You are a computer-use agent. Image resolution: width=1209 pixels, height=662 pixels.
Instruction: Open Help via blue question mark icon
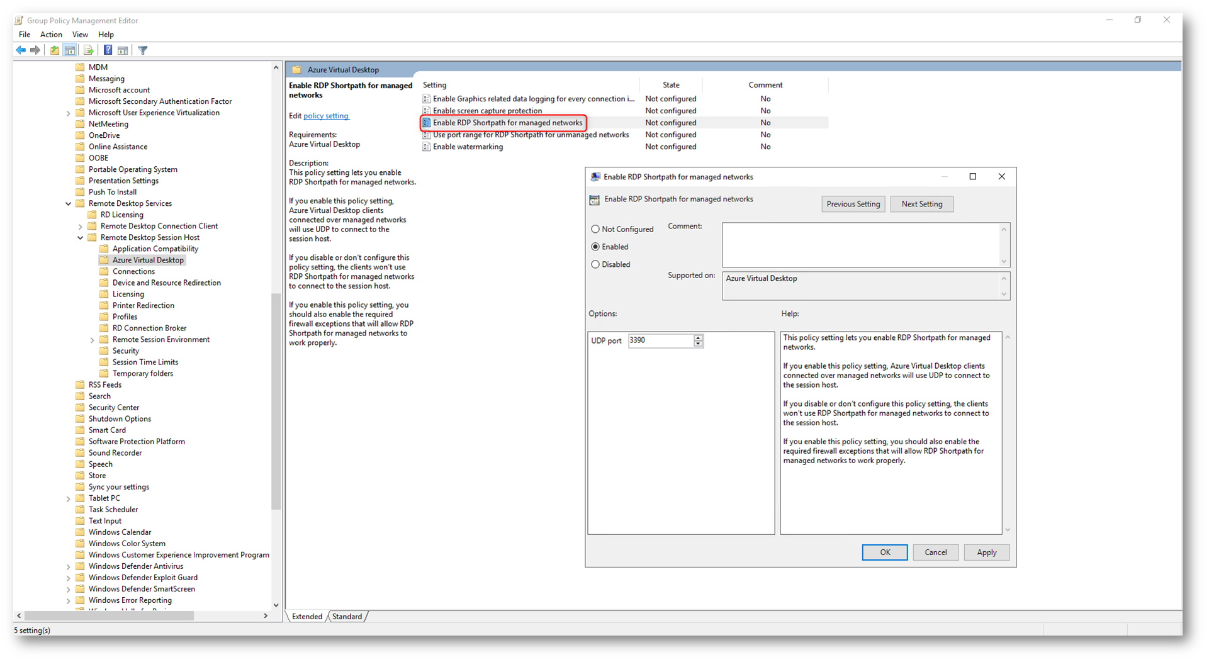pos(108,50)
